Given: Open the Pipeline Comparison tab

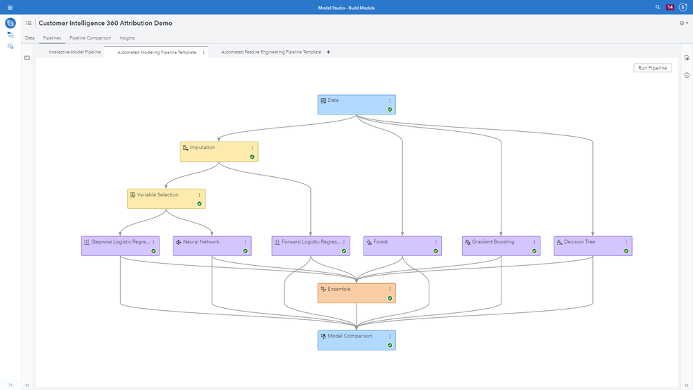Looking at the screenshot, I should (90, 38).
